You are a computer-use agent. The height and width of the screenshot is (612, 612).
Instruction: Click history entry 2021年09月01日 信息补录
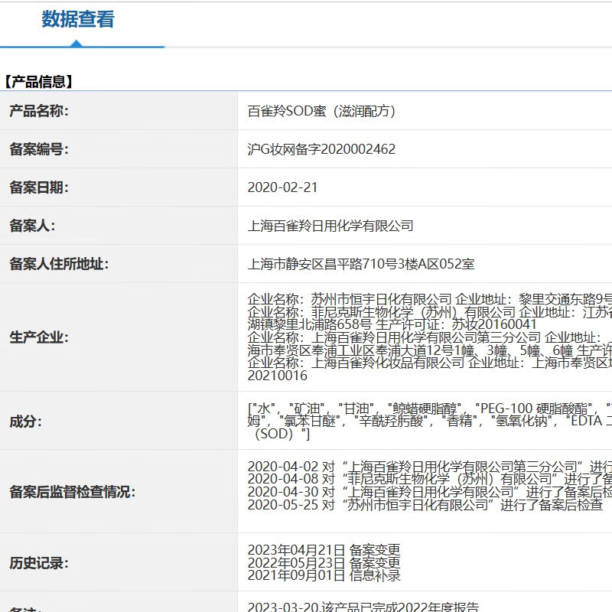tap(324, 575)
